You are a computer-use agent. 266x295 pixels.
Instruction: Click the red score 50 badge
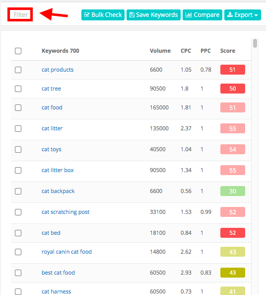233,89
